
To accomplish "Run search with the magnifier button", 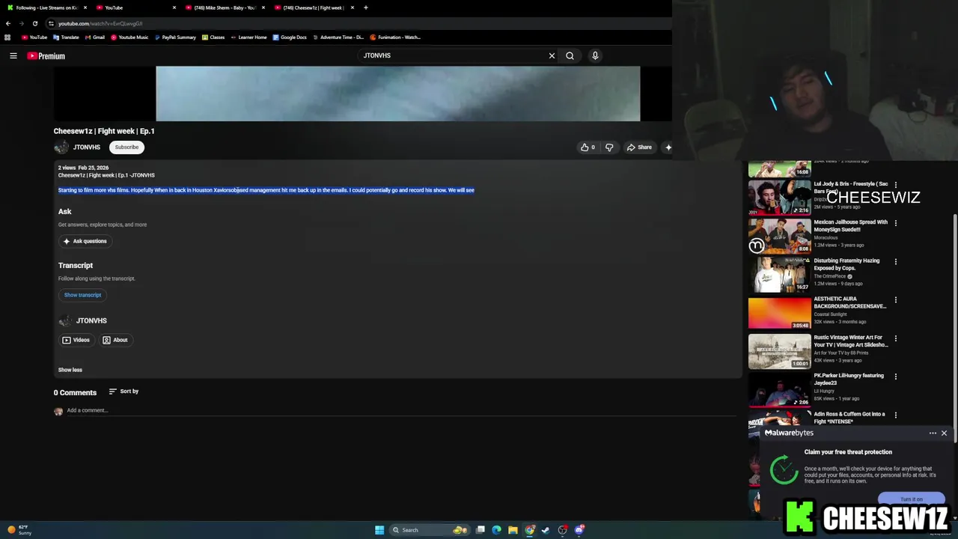I will [x=570, y=55].
